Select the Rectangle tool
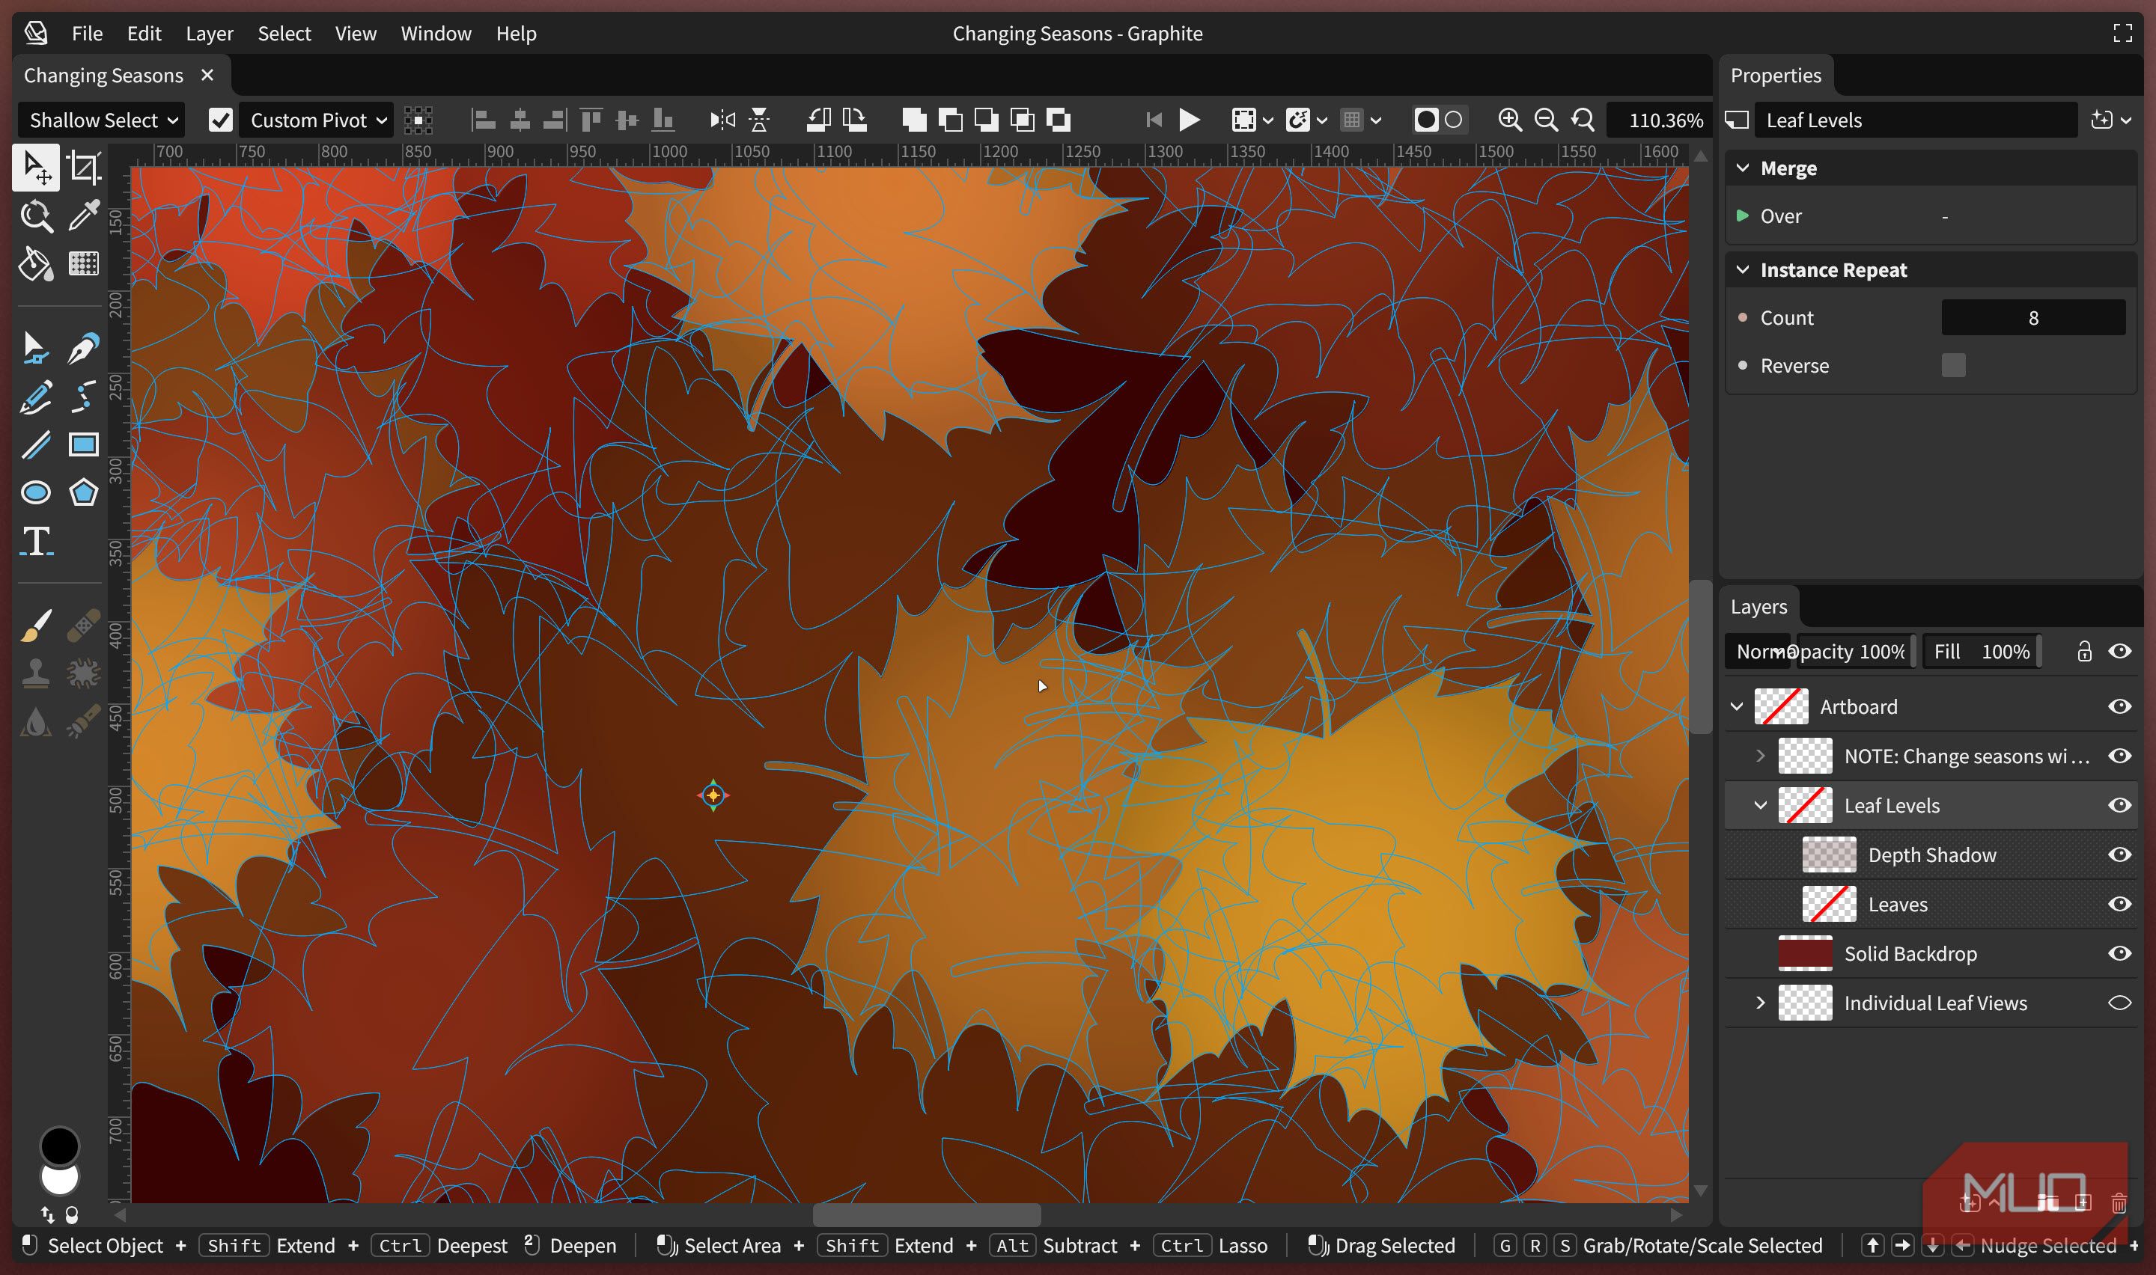Image resolution: width=2156 pixels, height=1275 pixels. click(x=83, y=444)
